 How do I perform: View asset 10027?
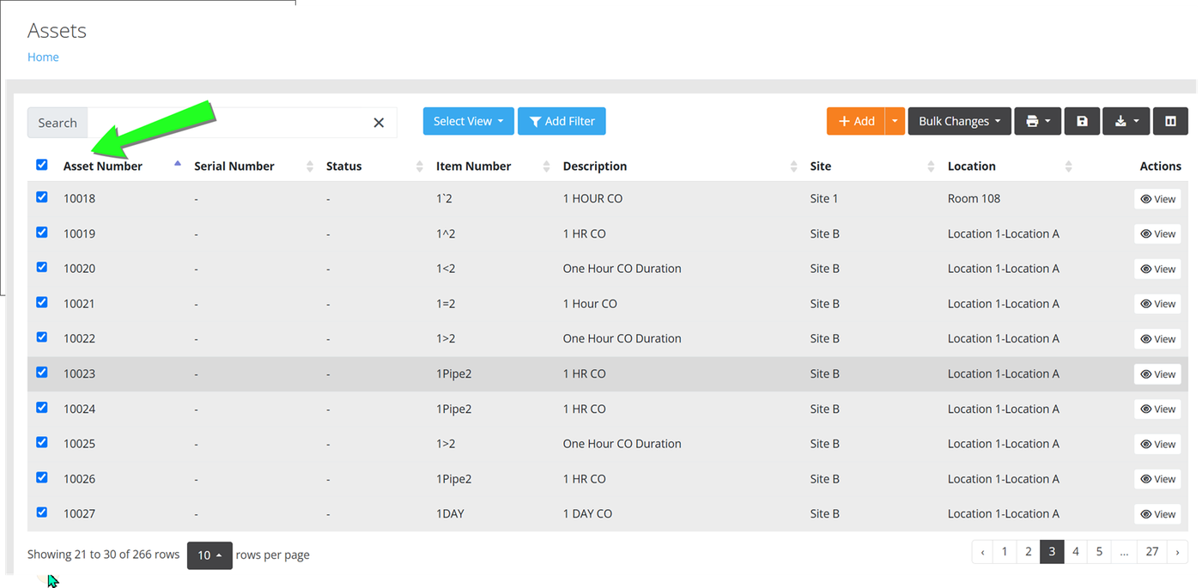(x=1157, y=514)
